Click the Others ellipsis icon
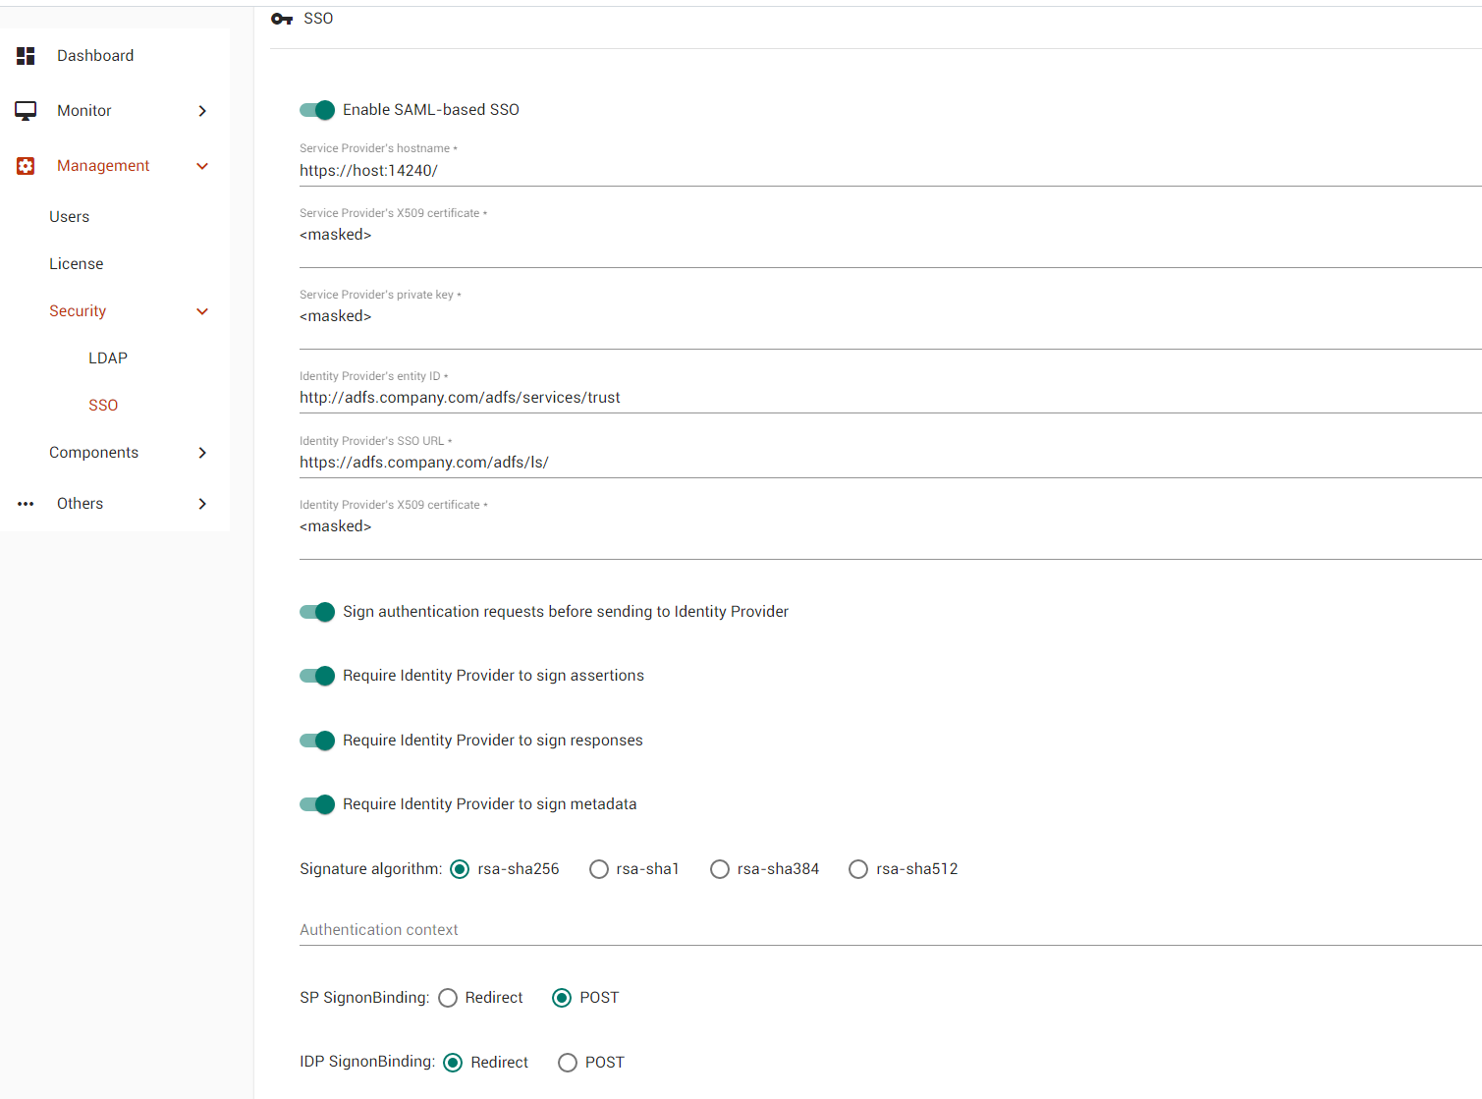Screen dimensions: 1482x1099 (26, 503)
